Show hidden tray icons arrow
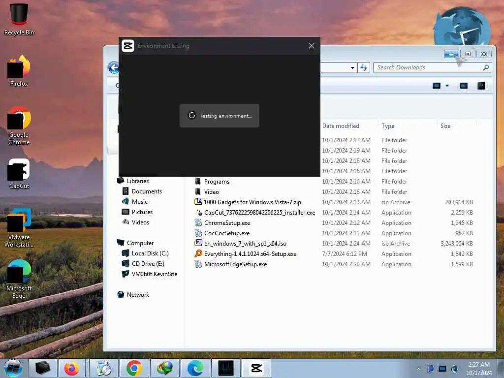The image size is (504, 378). 418,369
